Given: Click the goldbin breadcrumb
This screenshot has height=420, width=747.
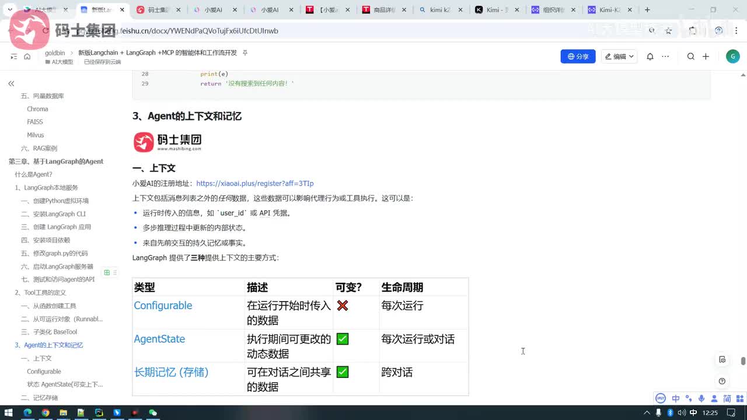Looking at the screenshot, I should (x=55, y=52).
